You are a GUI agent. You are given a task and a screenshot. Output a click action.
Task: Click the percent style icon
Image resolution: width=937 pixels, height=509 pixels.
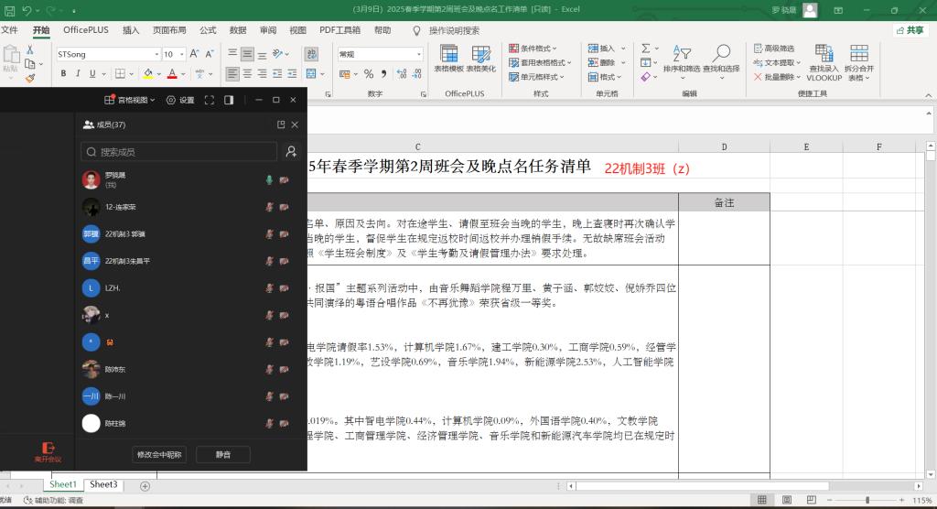click(369, 74)
